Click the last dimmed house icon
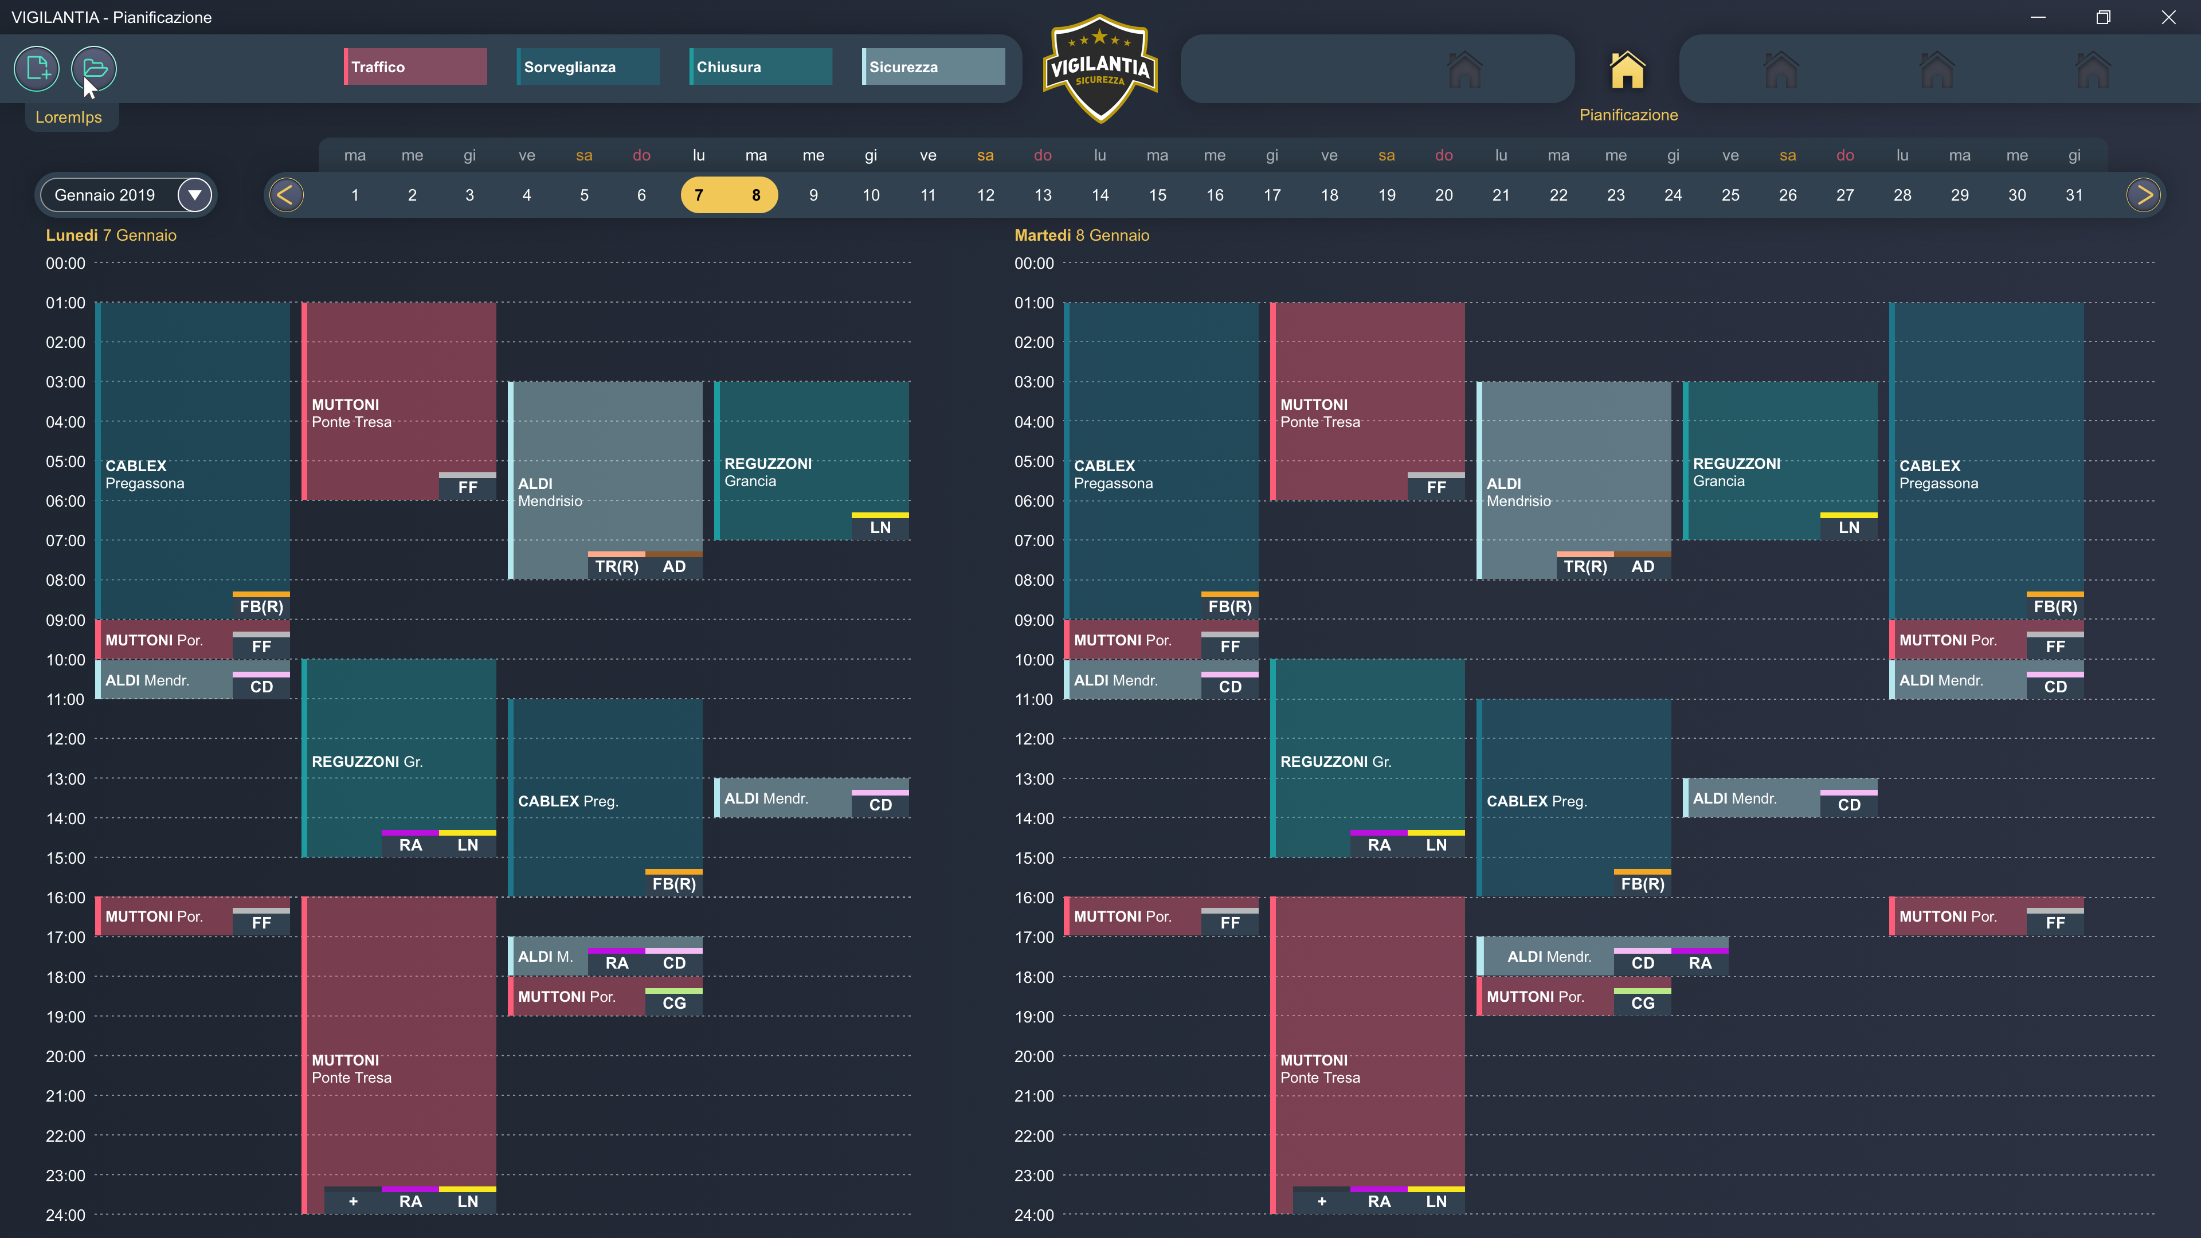The image size is (2201, 1238). pyautogui.click(x=2093, y=70)
